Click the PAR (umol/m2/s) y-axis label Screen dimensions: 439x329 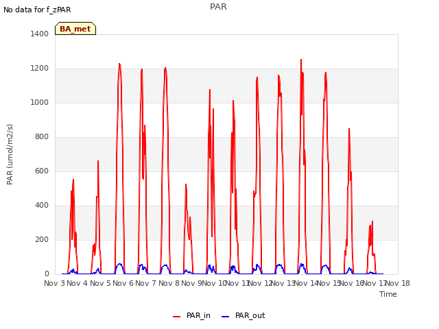click(x=10, y=154)
